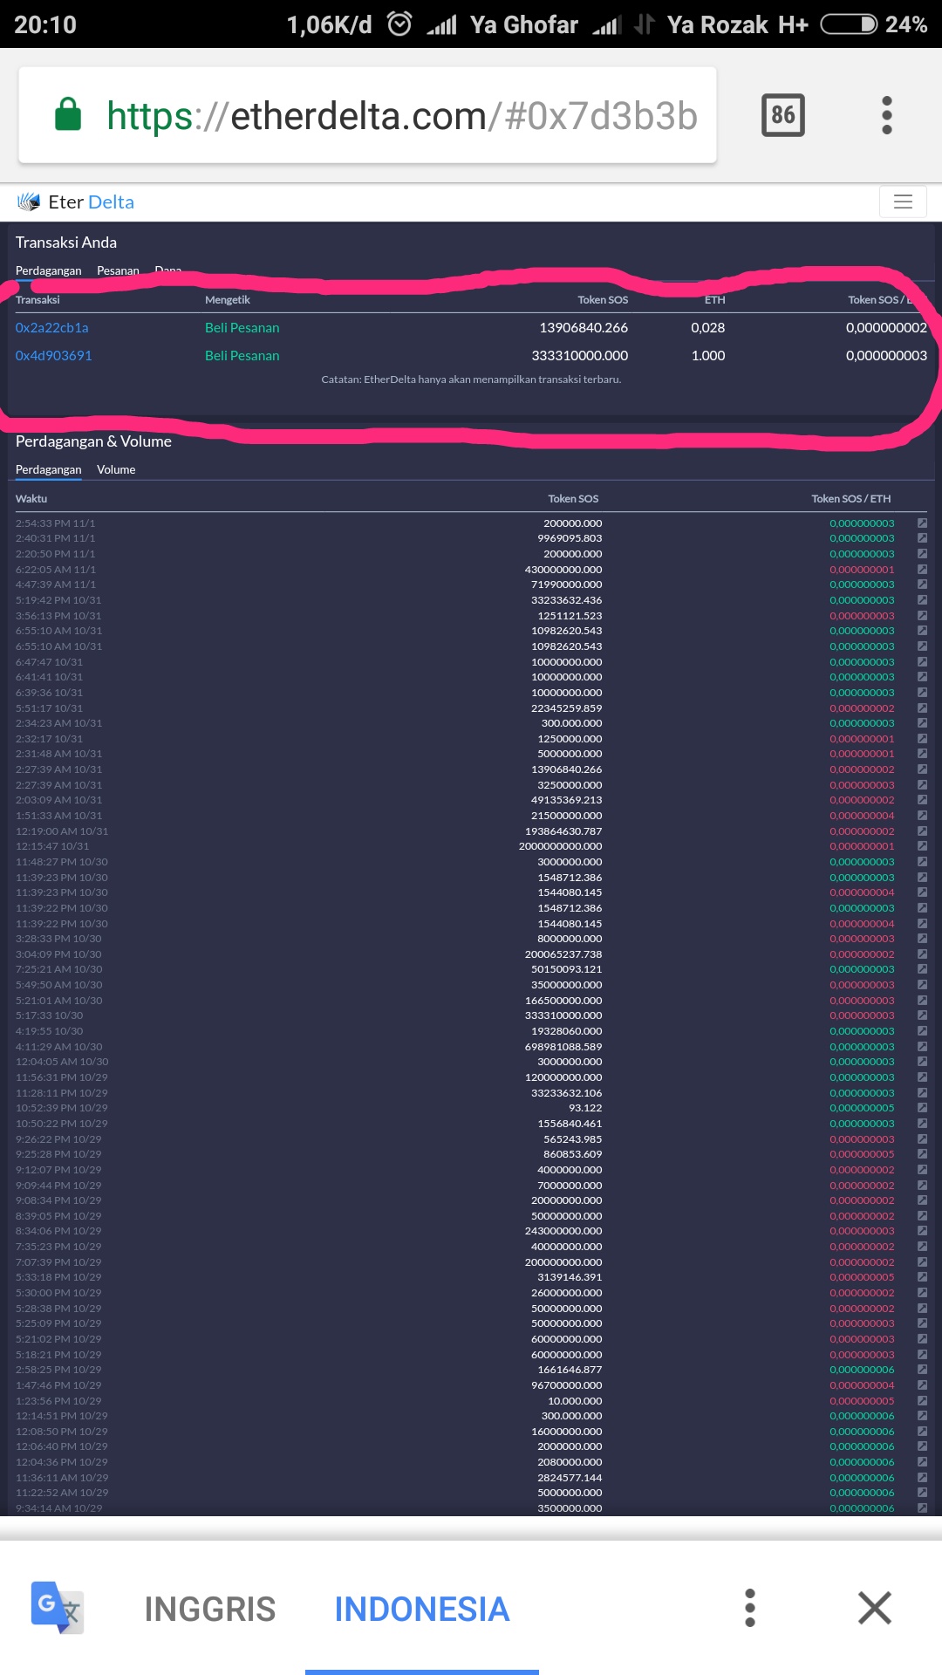Open link icon for 11:48:27 PM 10/30 trade

point(922,862)
